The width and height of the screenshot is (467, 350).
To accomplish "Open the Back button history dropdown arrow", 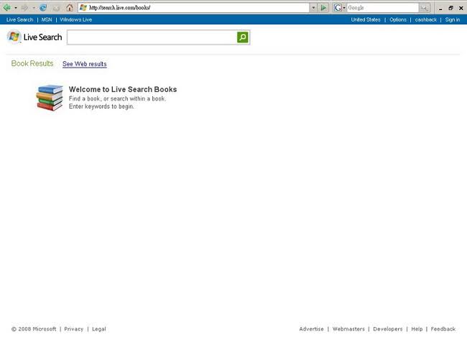I will pyautogui.click(x=16, y=7).
